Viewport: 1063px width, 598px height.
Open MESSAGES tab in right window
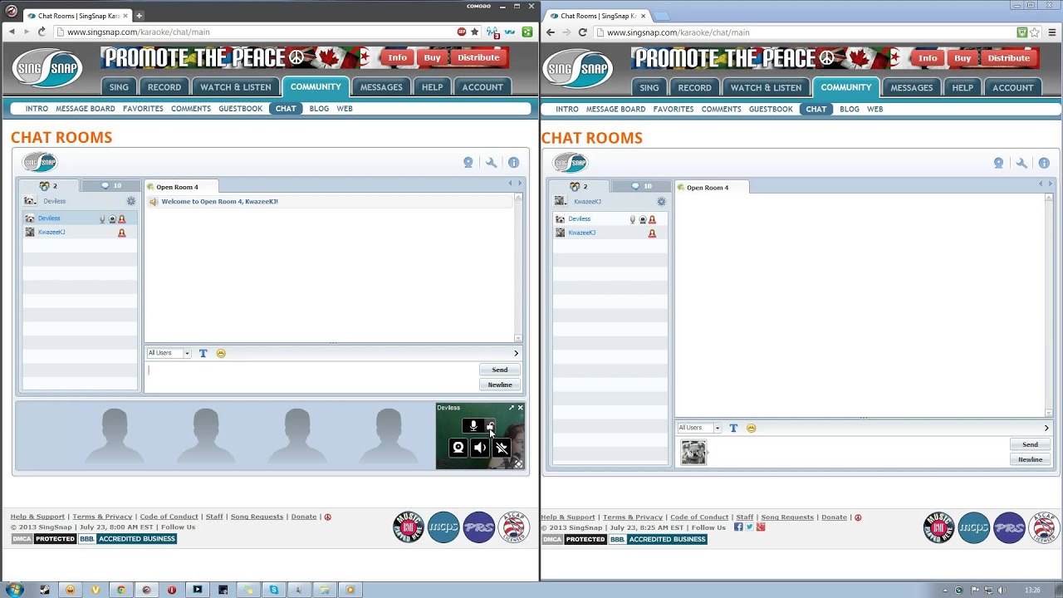pyautogui.click(x=912, y=87)
